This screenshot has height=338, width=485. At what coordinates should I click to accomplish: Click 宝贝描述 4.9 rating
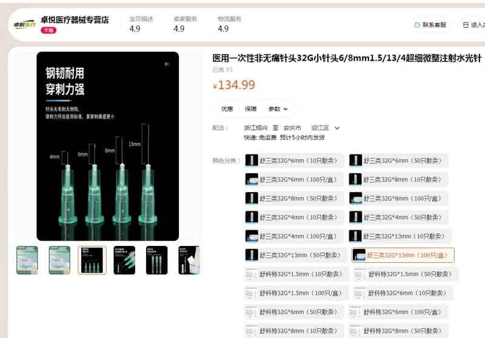(x=141, y=24)
